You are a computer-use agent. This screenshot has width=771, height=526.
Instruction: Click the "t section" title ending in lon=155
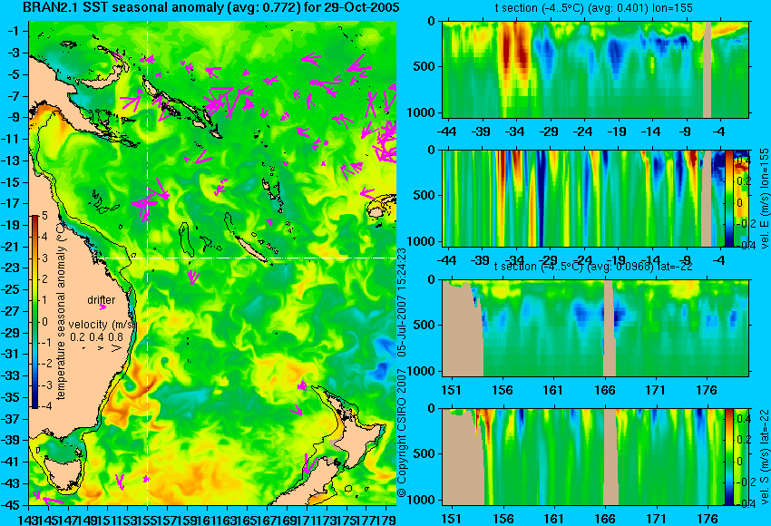click(x=594, y=8)
